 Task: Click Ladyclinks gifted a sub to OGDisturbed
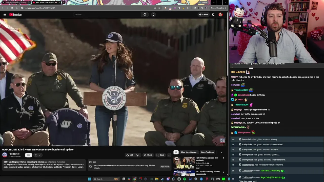click(277, 145)
